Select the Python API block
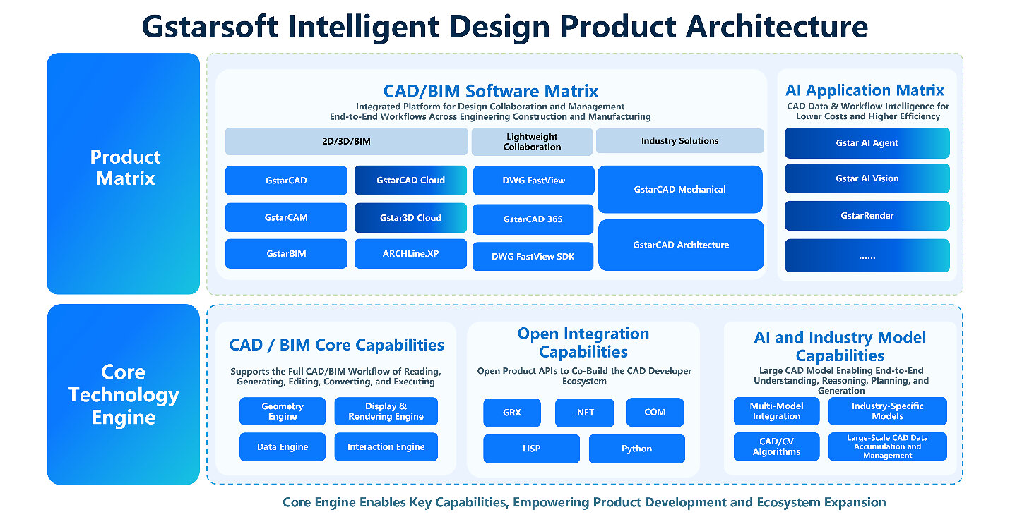Screen dimensions: 1010x517 click(x=636, y=449)
